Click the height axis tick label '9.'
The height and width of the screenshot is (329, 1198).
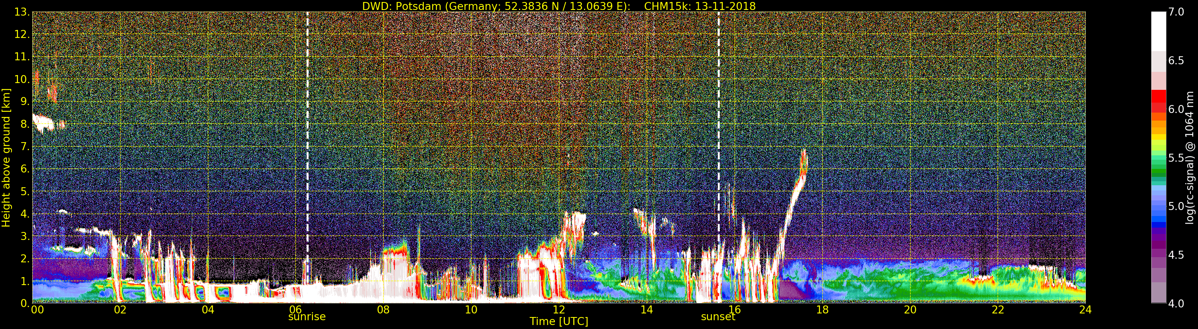coord(25,101)
